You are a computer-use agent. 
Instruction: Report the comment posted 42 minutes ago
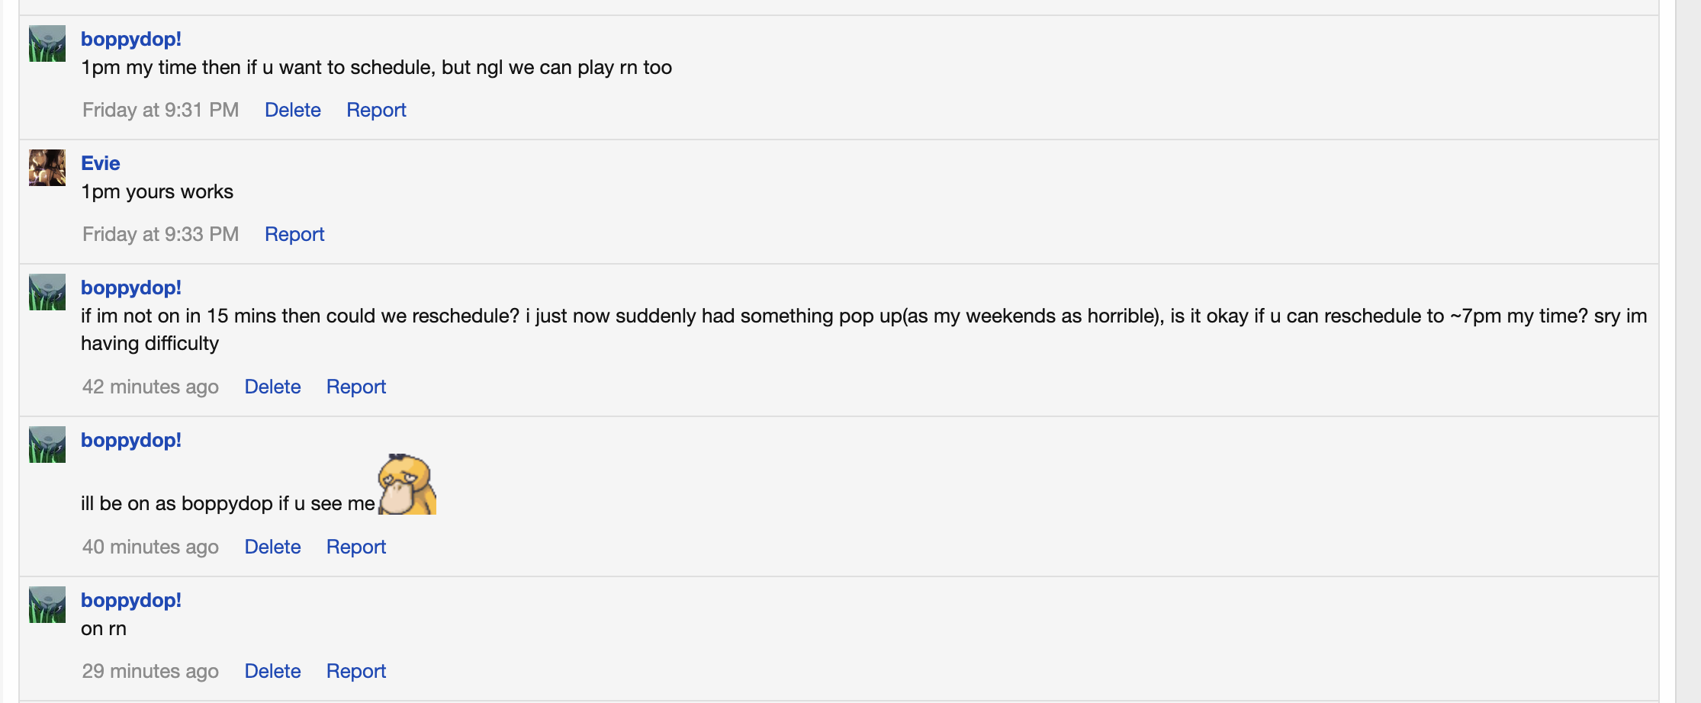pyautogui.click(x=356, y=387)
